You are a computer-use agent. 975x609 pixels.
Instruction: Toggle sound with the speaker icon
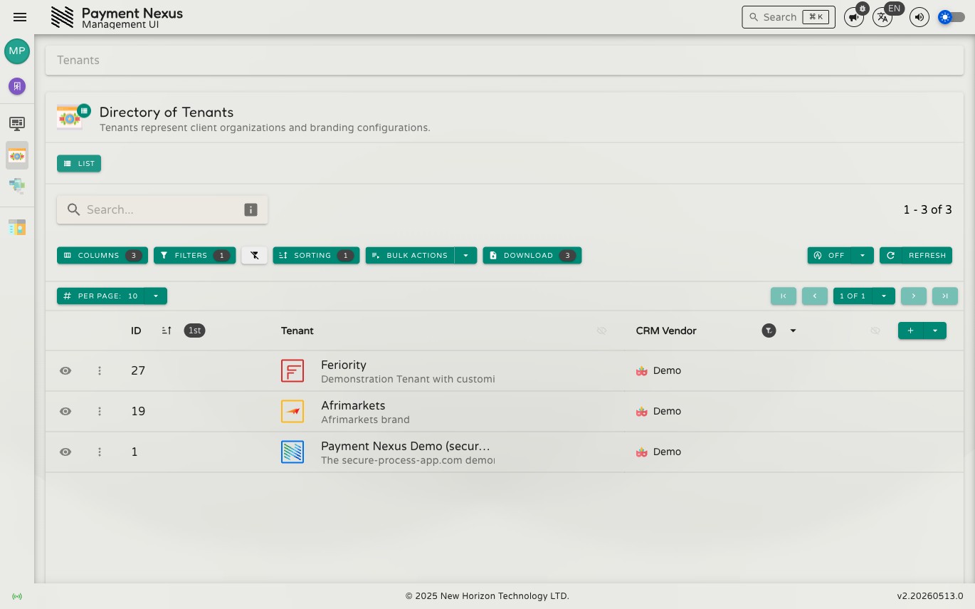pos(919,17)
